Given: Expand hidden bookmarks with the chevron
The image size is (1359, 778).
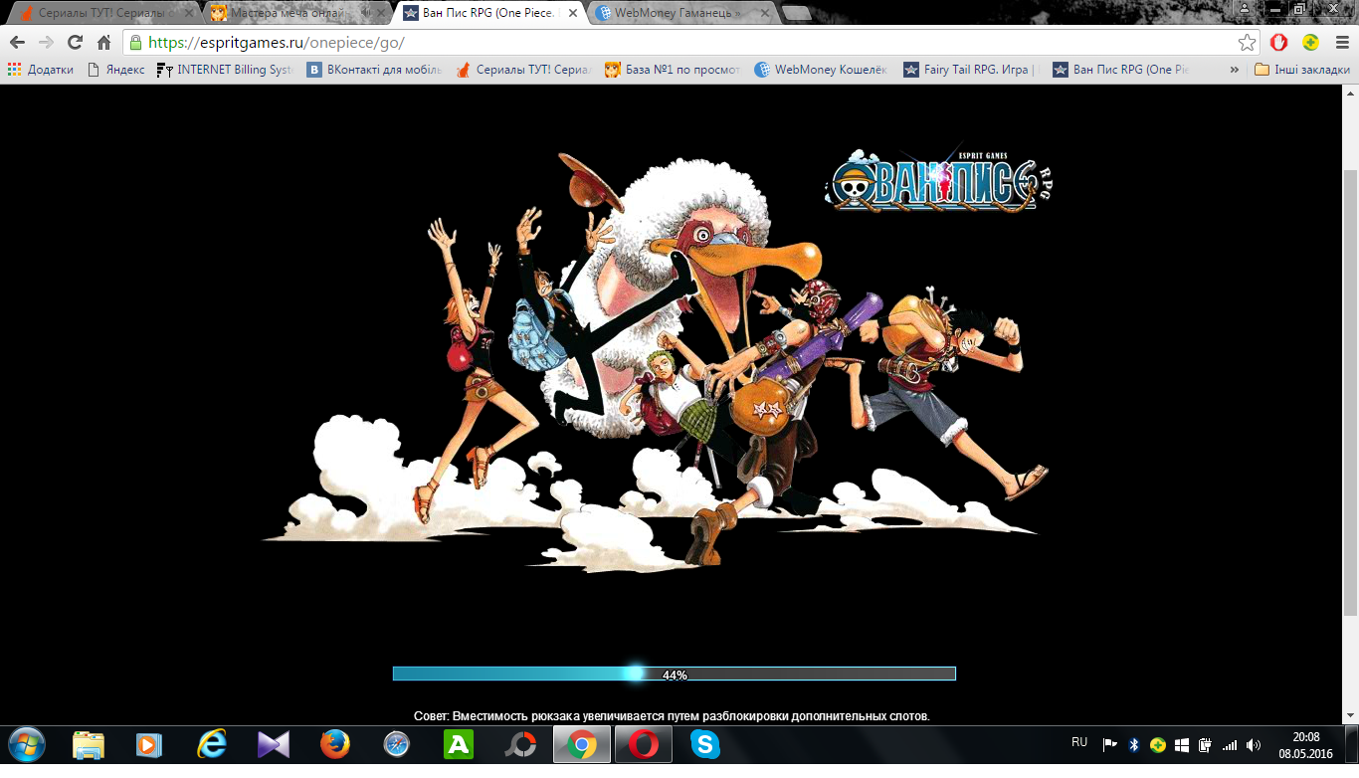Looking at the screenshot, I should click(x=1235, y=70).
